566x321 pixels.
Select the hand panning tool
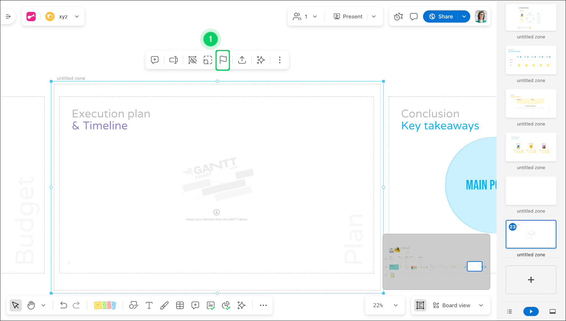coord(31,305)
